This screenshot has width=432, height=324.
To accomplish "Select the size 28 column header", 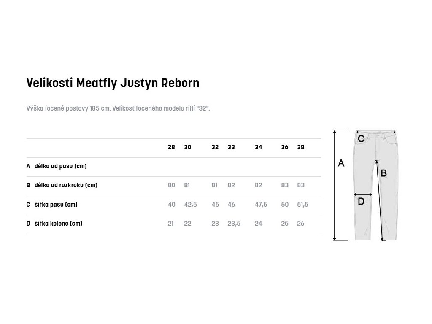I will click(171, 147).
